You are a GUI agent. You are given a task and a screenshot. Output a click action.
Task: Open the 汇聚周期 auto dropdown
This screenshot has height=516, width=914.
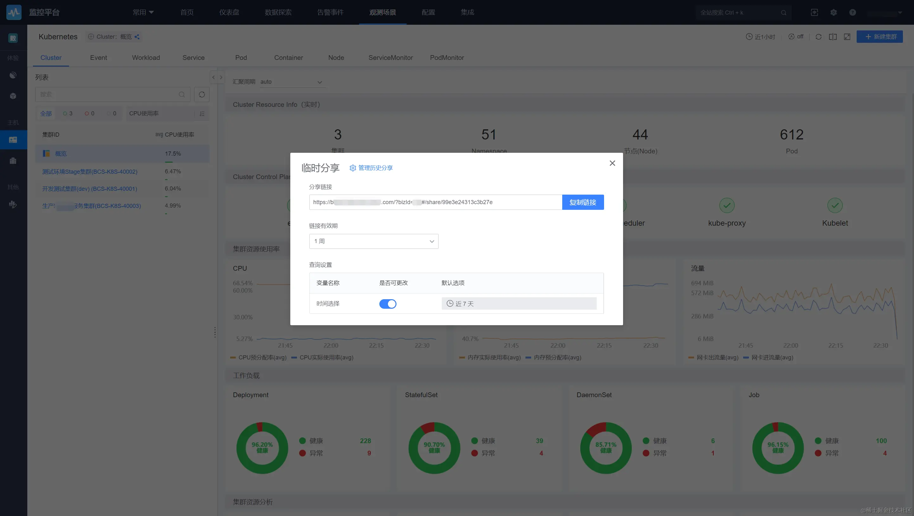291,82
